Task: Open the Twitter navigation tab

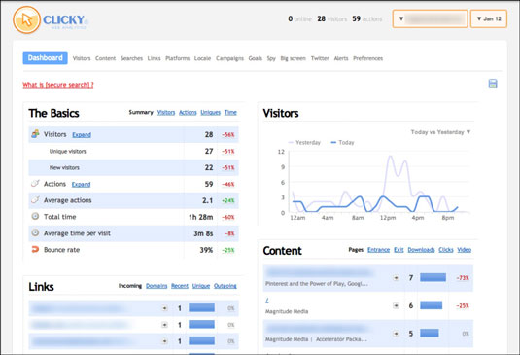Action: (x=320, y=58)
